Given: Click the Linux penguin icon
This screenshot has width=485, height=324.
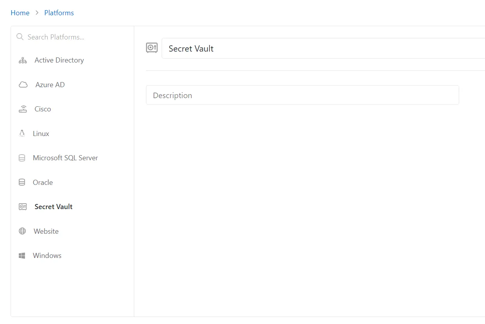Looking at the screenshot, I should 22,134.
